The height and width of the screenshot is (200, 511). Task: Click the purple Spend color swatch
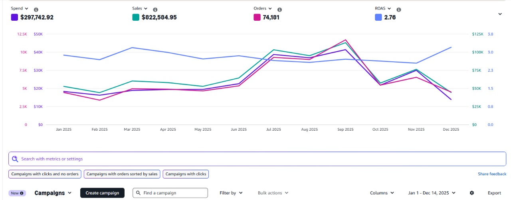point(14,17)
